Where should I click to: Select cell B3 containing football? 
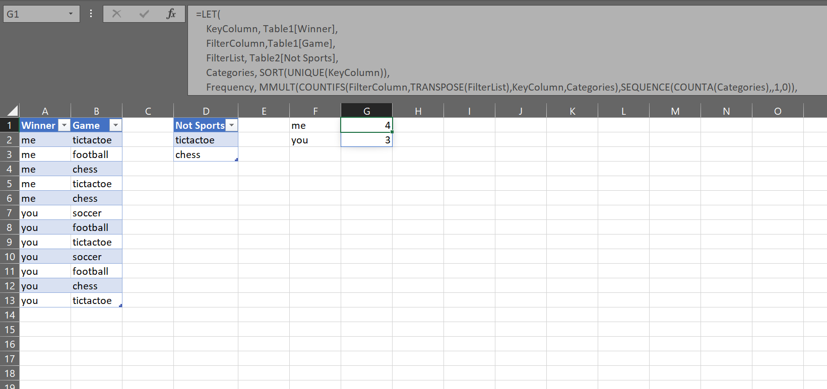[96, 154]
